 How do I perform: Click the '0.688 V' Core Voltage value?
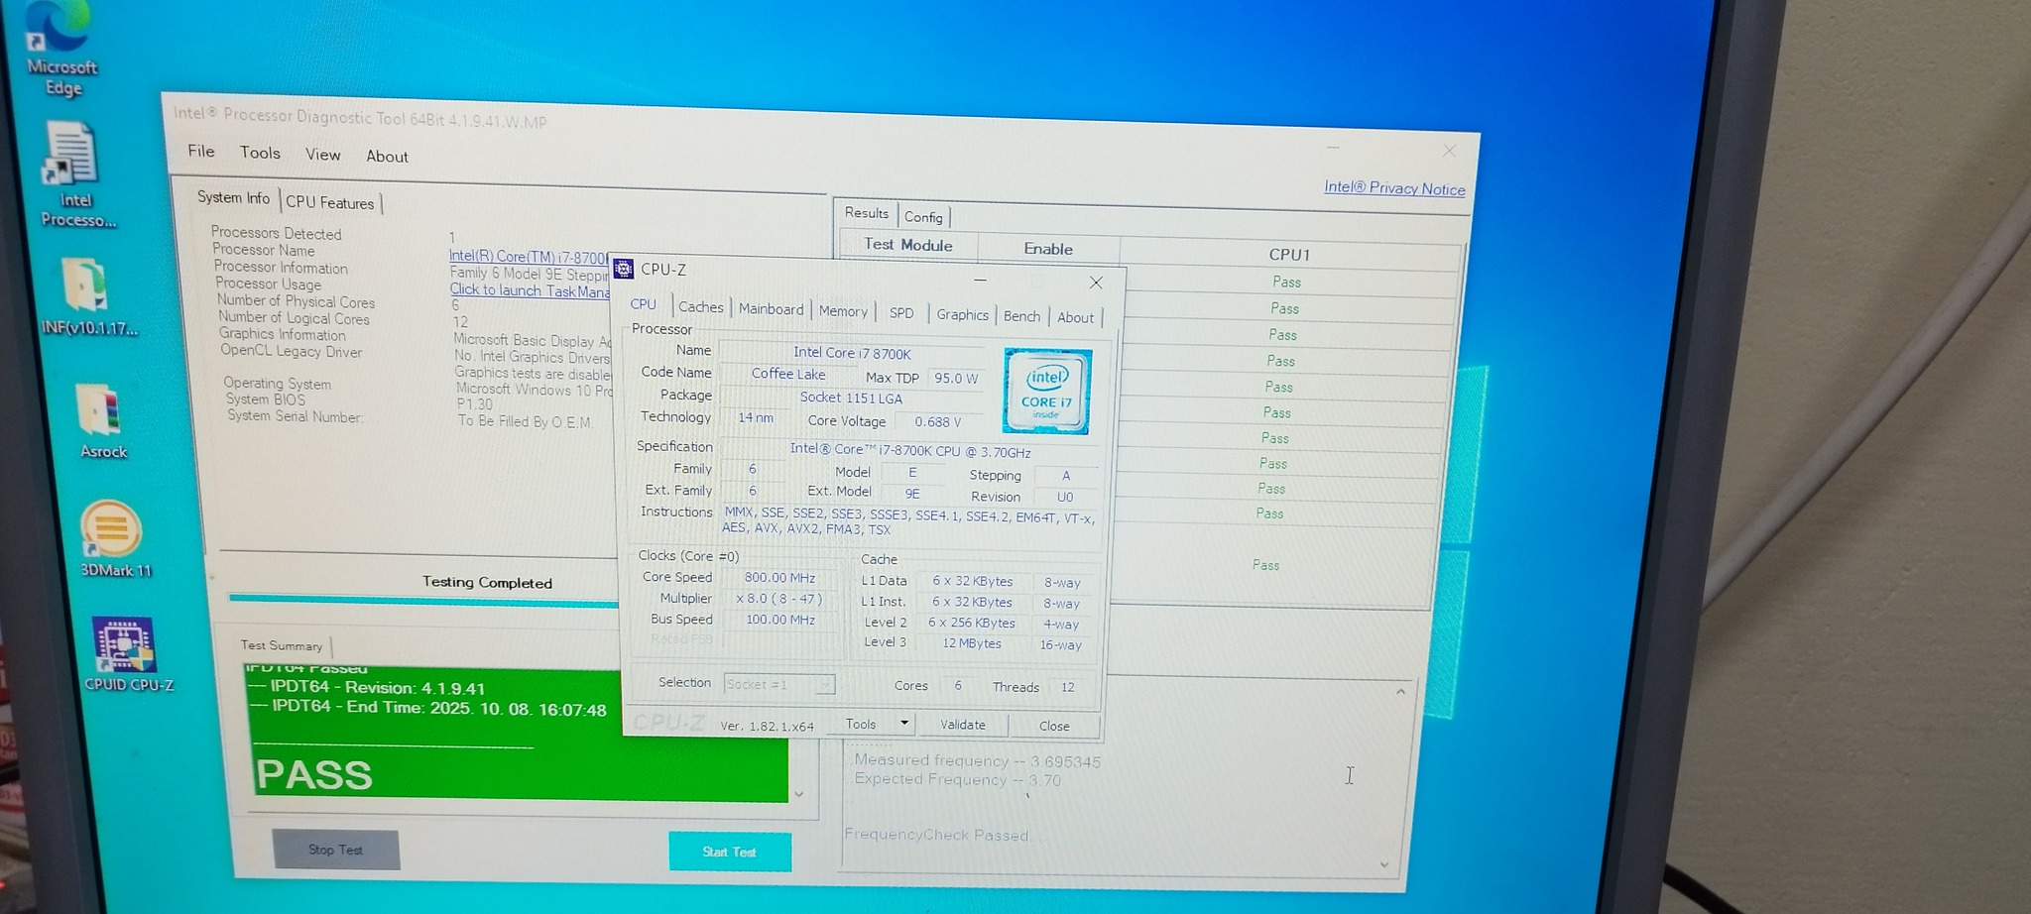pyautogui.click(x=938, y=422)
